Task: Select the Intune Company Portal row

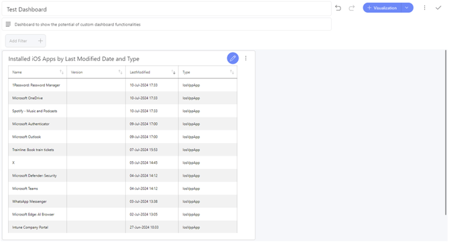Action: (123, 228)
